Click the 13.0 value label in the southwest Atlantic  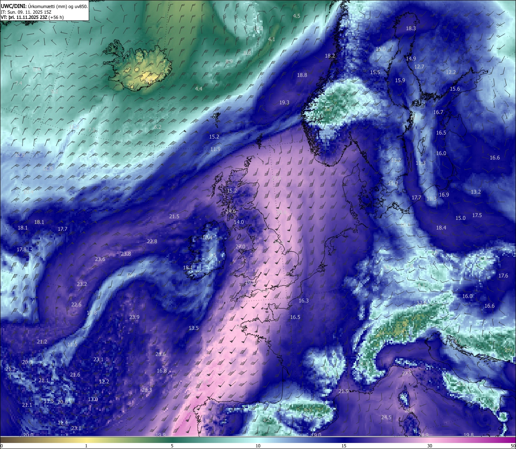point(93,399)
